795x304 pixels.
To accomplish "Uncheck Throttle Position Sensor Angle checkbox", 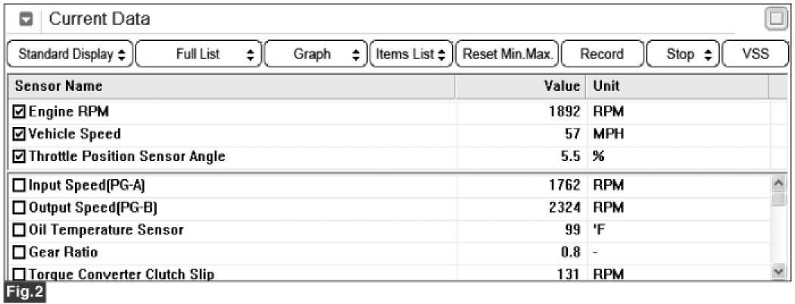I will tap(20, 157).
